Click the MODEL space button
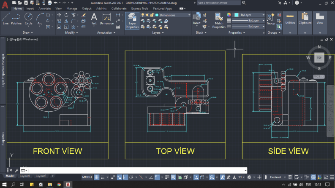This screenshot has width=335, height=188. coord(87,177)
